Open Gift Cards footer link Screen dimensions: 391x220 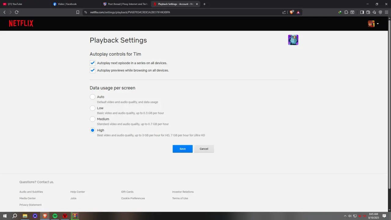coord(127,192)
